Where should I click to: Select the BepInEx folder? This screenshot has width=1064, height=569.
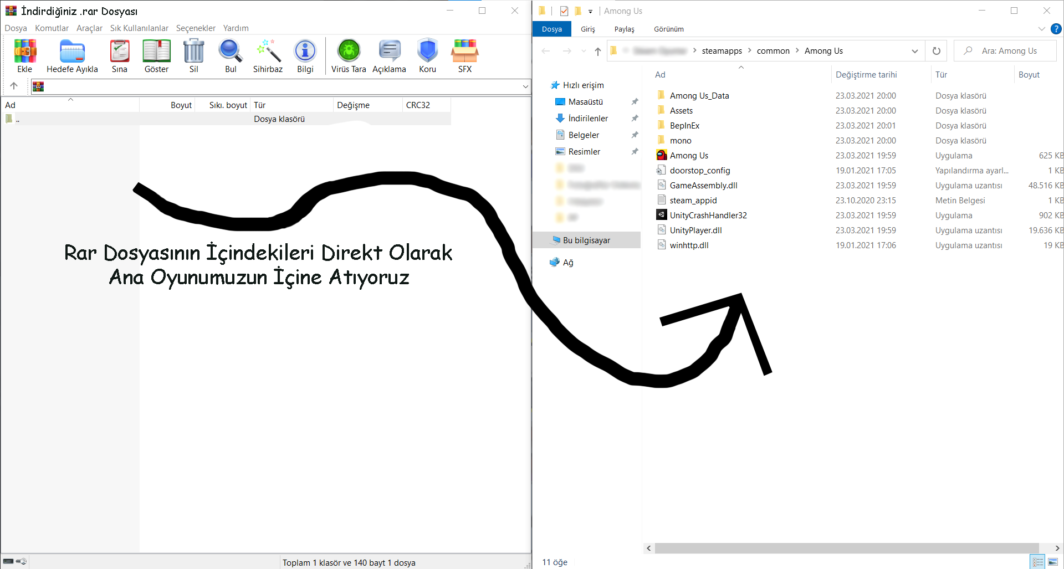684,125
